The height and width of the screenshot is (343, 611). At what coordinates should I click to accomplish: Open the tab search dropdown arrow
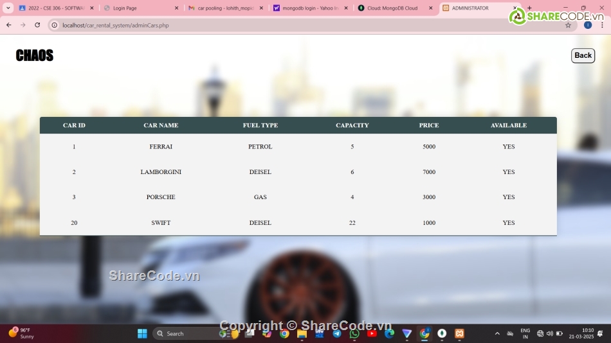click(8, 8)
